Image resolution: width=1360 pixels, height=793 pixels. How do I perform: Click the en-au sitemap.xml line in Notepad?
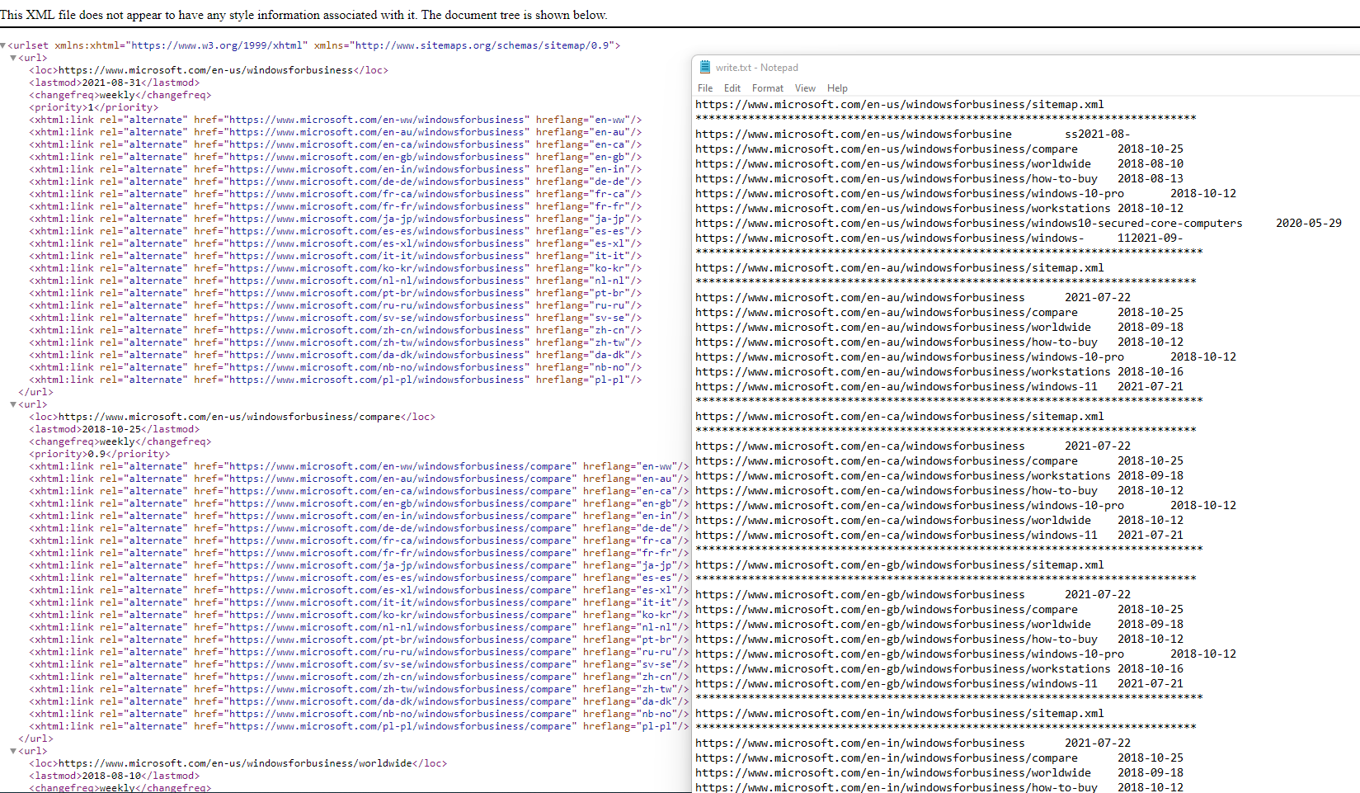click(x=900, y=268)
